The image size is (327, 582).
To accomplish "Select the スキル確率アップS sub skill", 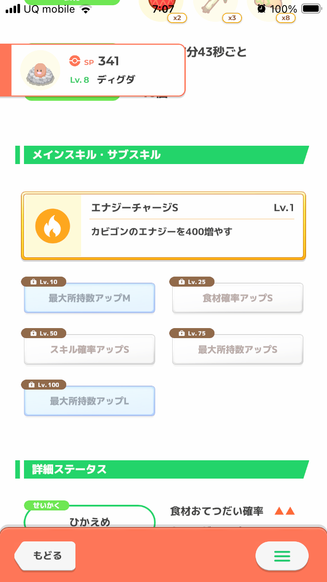I will 89,350.
